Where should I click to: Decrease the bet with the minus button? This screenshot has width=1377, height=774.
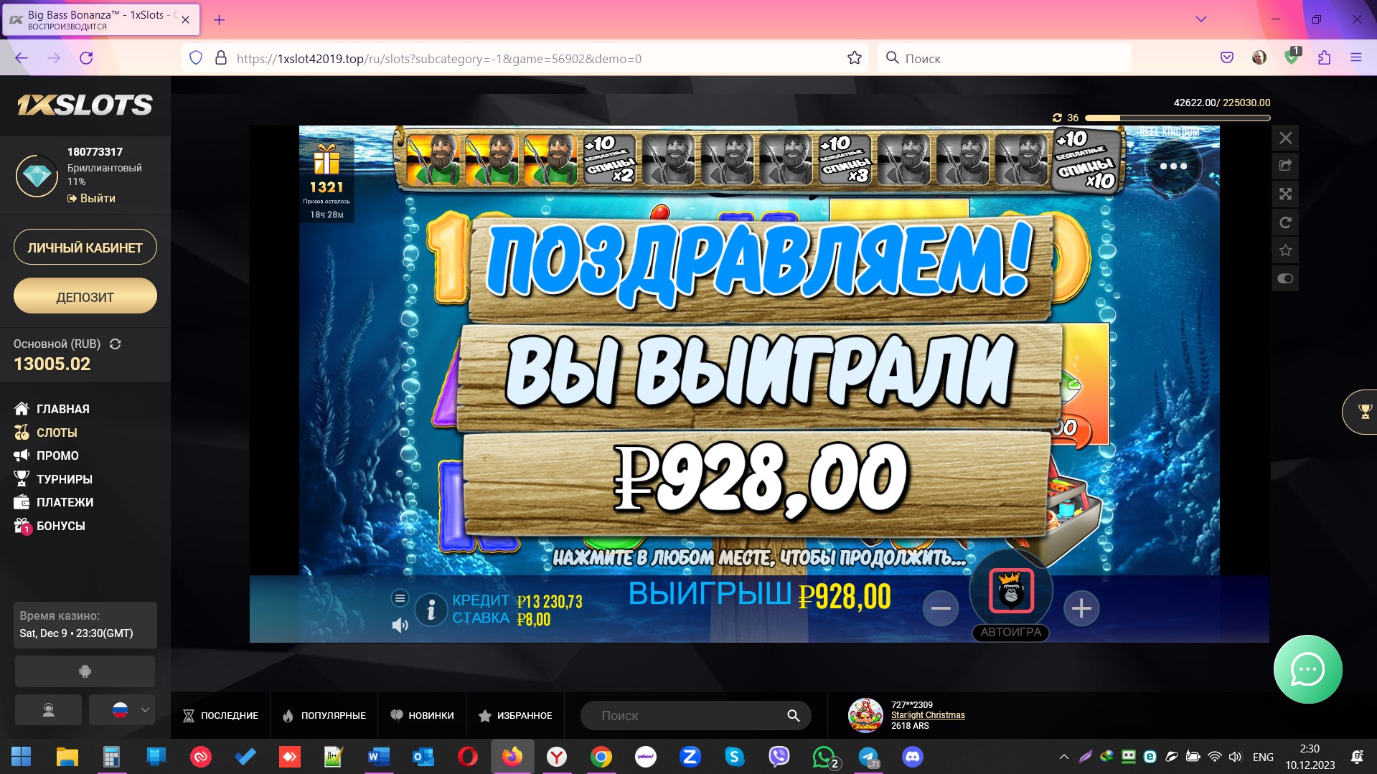coord(940,608)
